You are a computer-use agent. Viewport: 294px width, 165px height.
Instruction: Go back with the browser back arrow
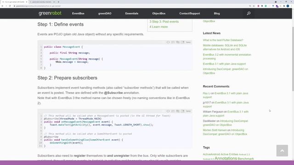(2, 6)
